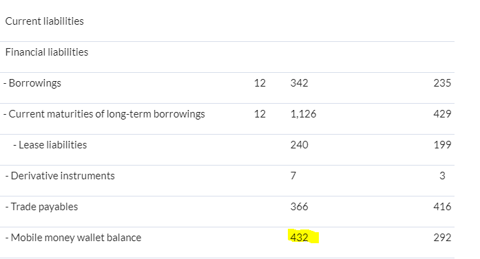Click the Lease liabilities prior value 199
The width and height of the screenshot is (480, 259).
point(443,145)
